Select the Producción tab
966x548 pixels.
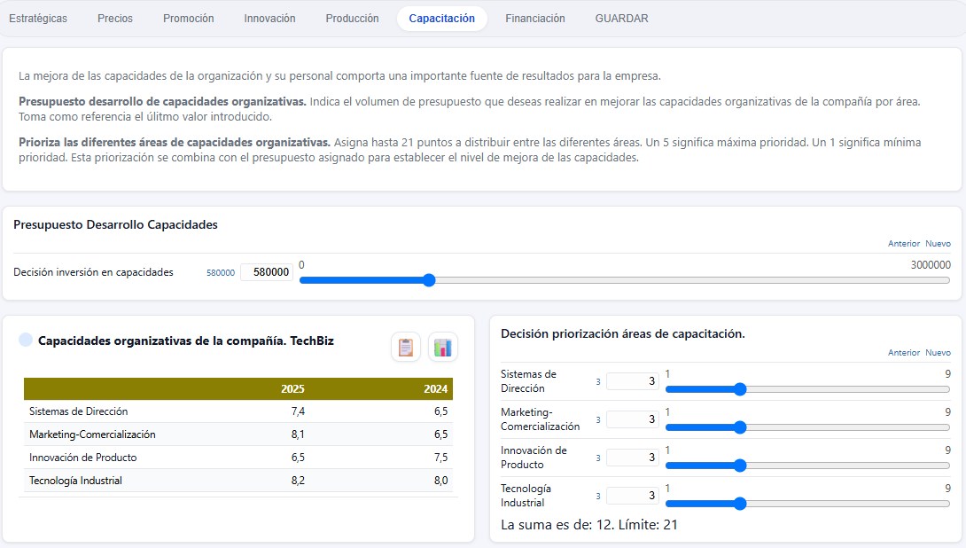pyautogui.click(x=353, y=19)
